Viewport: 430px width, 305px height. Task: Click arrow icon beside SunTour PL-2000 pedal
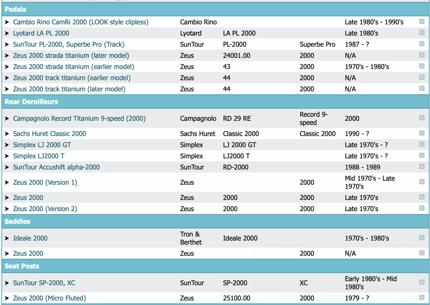(x=7, y=45)
